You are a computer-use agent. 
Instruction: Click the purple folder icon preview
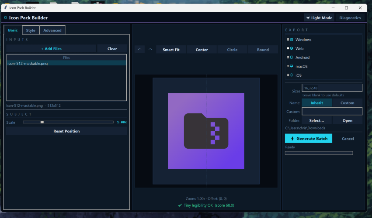click(x=206, y=131)
